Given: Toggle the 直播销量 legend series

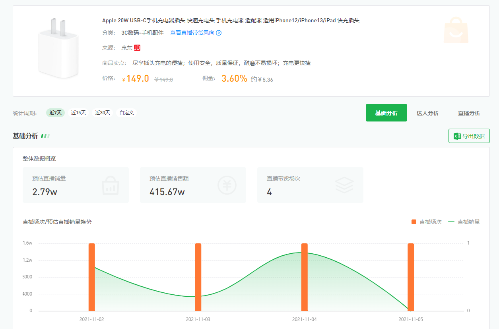Looking at the screenshot, I should pos(464,222).
